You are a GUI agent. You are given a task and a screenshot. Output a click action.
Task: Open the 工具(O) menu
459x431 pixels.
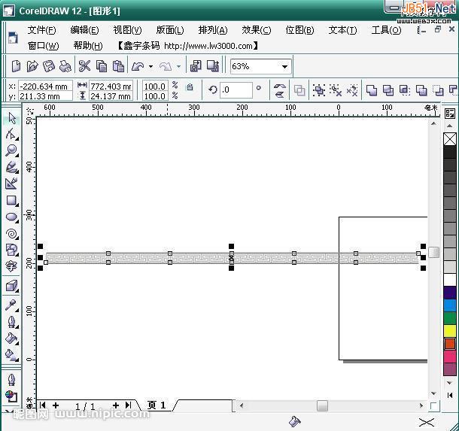pyautogui.click(x=386, y=30)
